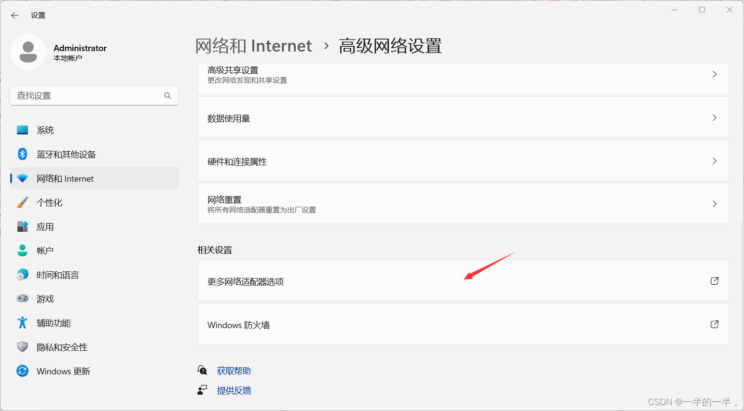Click the 系统 monitor icon
Screen dimensions: 744x411
[22, 130]
